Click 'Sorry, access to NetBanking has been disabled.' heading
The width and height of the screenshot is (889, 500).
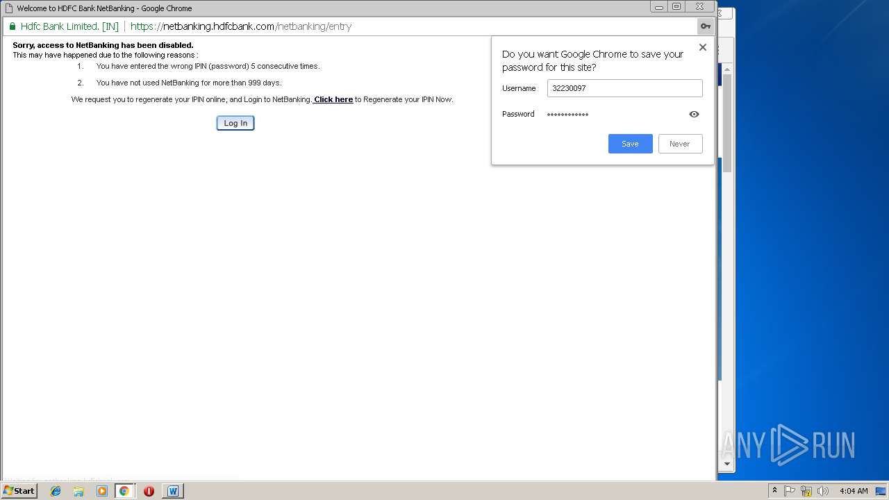103,45
